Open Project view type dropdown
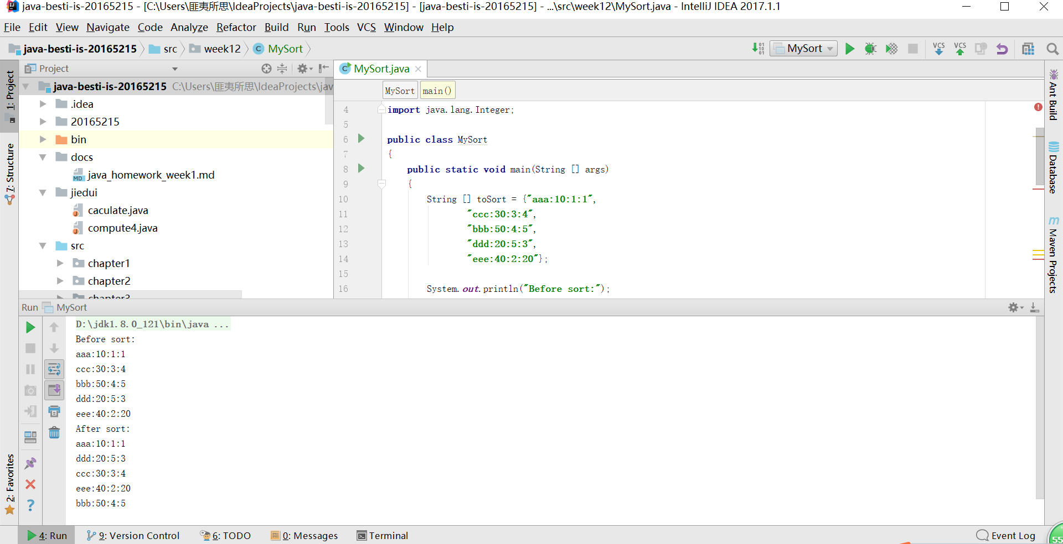 174,69
